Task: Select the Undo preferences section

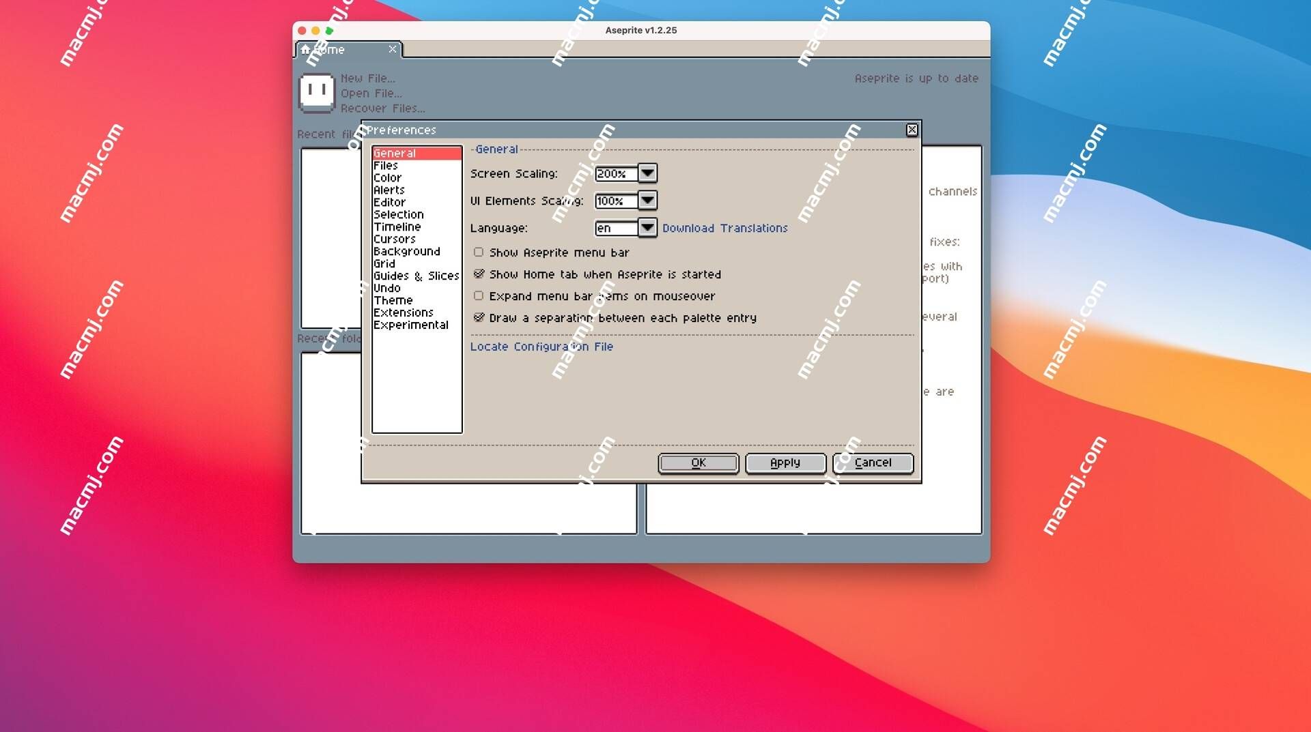Action: pyautogui.click(x=417, y=288)
